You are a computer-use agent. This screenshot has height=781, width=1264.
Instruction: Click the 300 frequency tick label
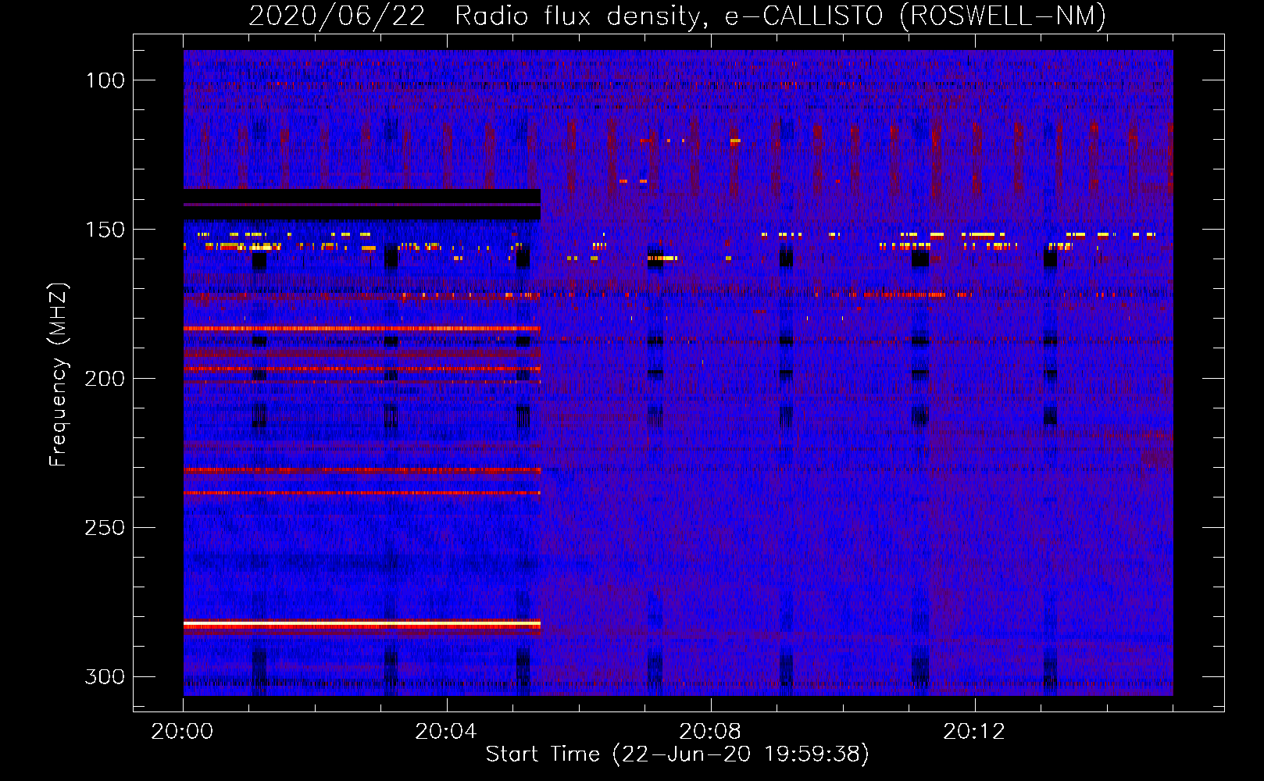tap(105, 676)
